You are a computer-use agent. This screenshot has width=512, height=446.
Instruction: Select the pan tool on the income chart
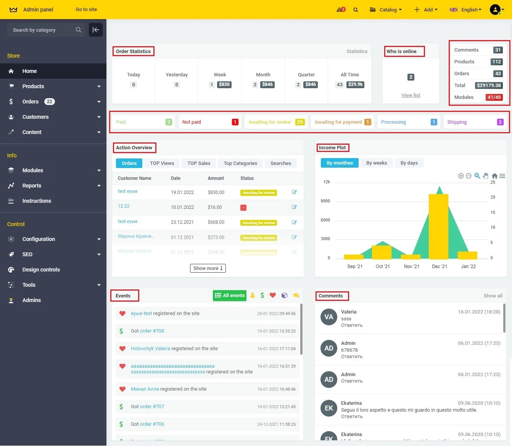(x=486, y=176)
